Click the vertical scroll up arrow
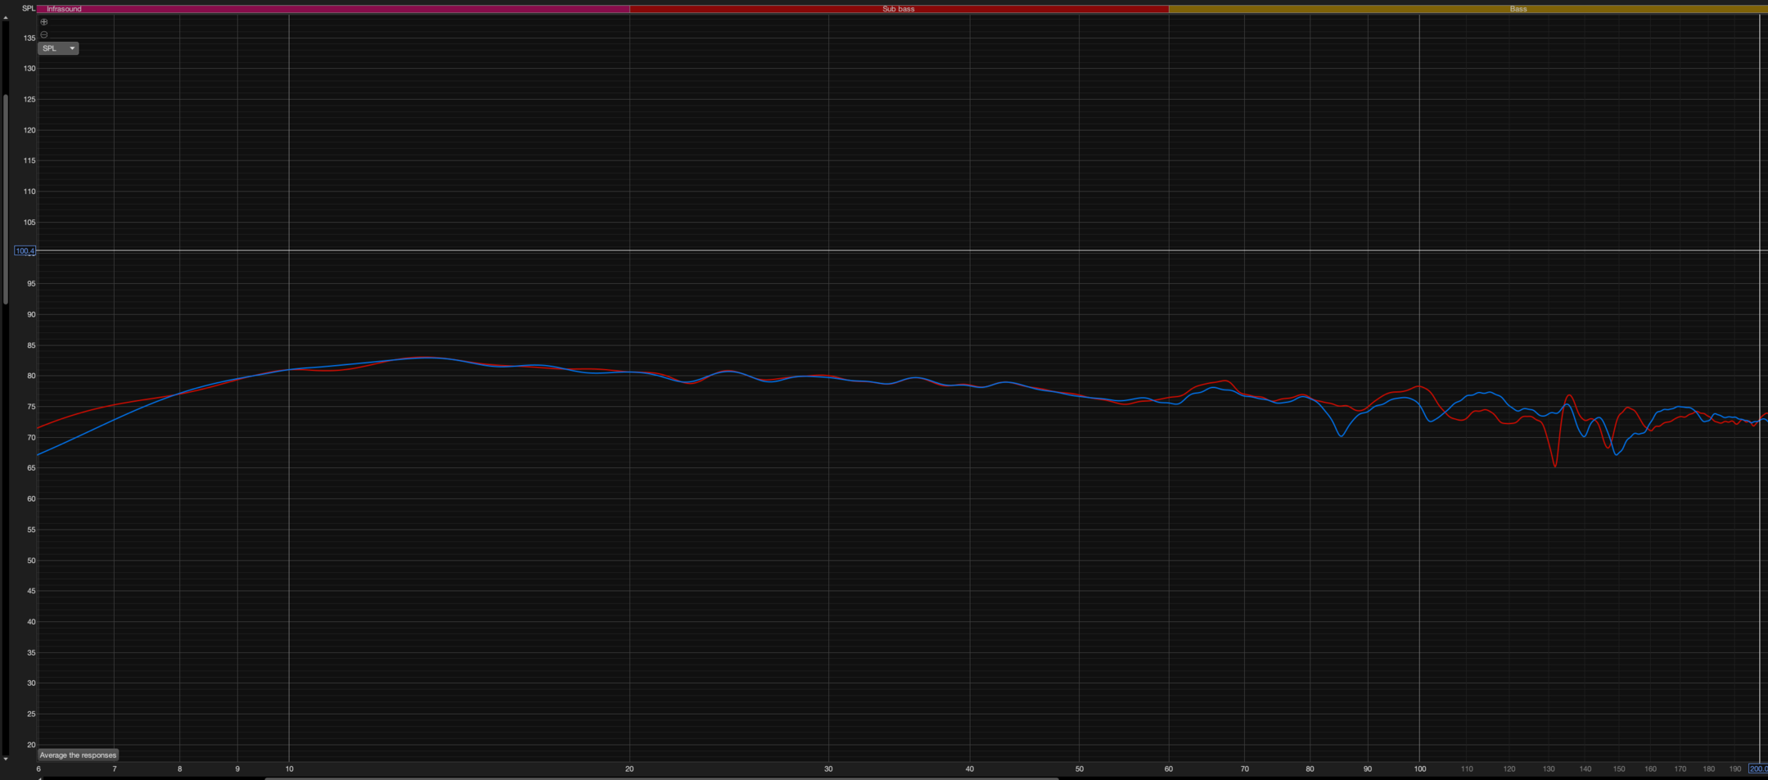This screenshot has width=1768, height=780. click(6, 17)
